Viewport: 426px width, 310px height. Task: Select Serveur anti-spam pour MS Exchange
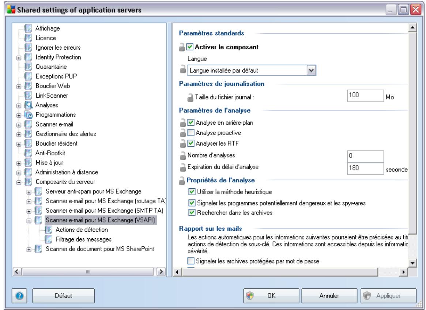tap(94, 191)
